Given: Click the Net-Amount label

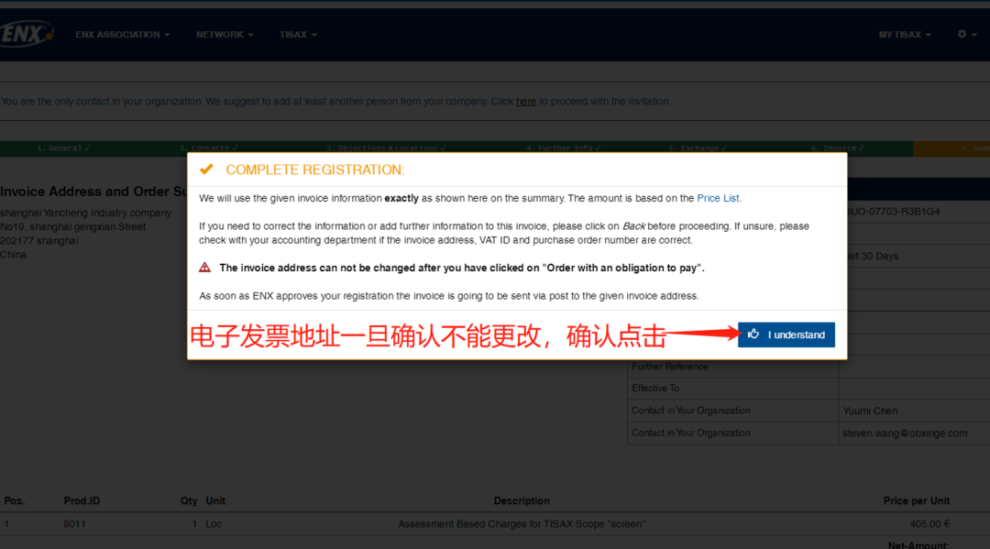Looking at the screenshot, I should 918,544.
